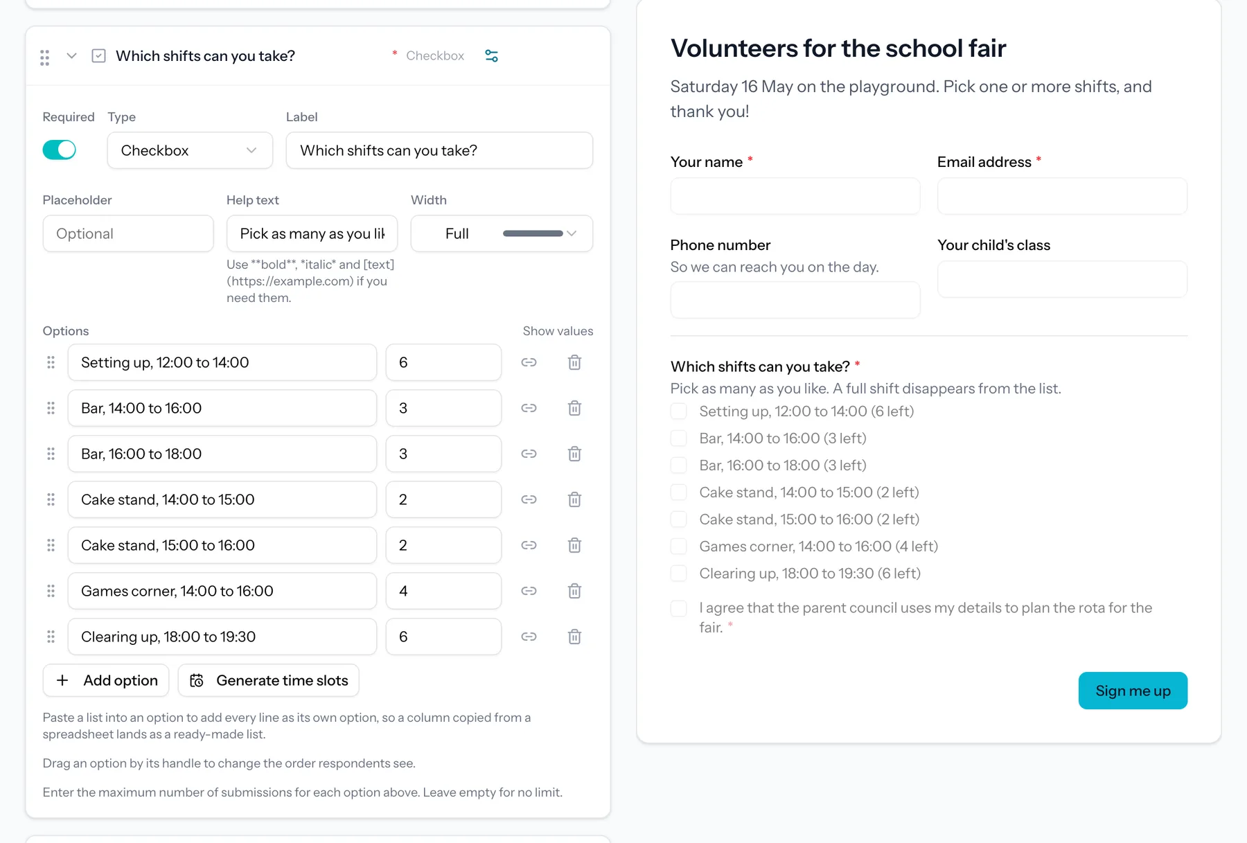This screenshot has width=1247, height=843.
Task: Click 'Show values' link above options
Action: [x=558, y=331]
